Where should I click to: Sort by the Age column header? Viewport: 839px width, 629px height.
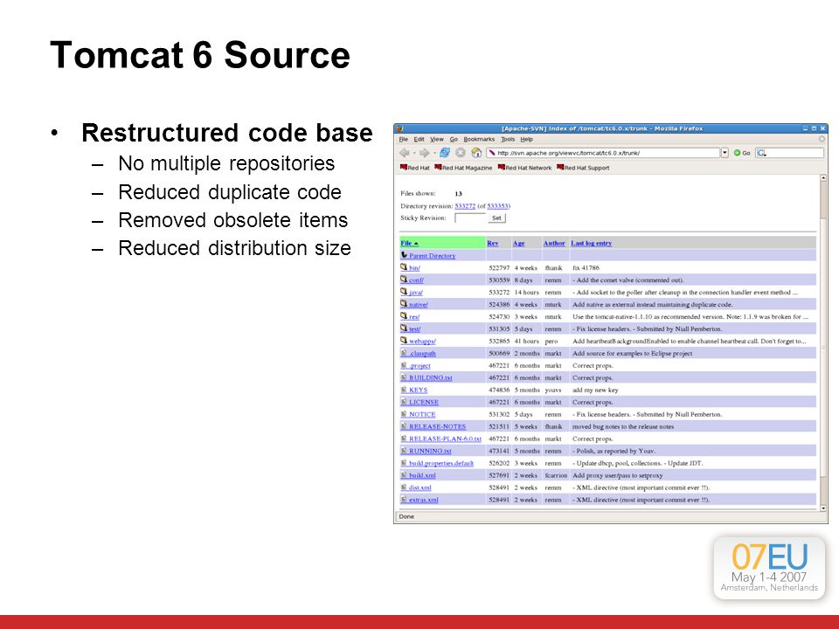518,243
